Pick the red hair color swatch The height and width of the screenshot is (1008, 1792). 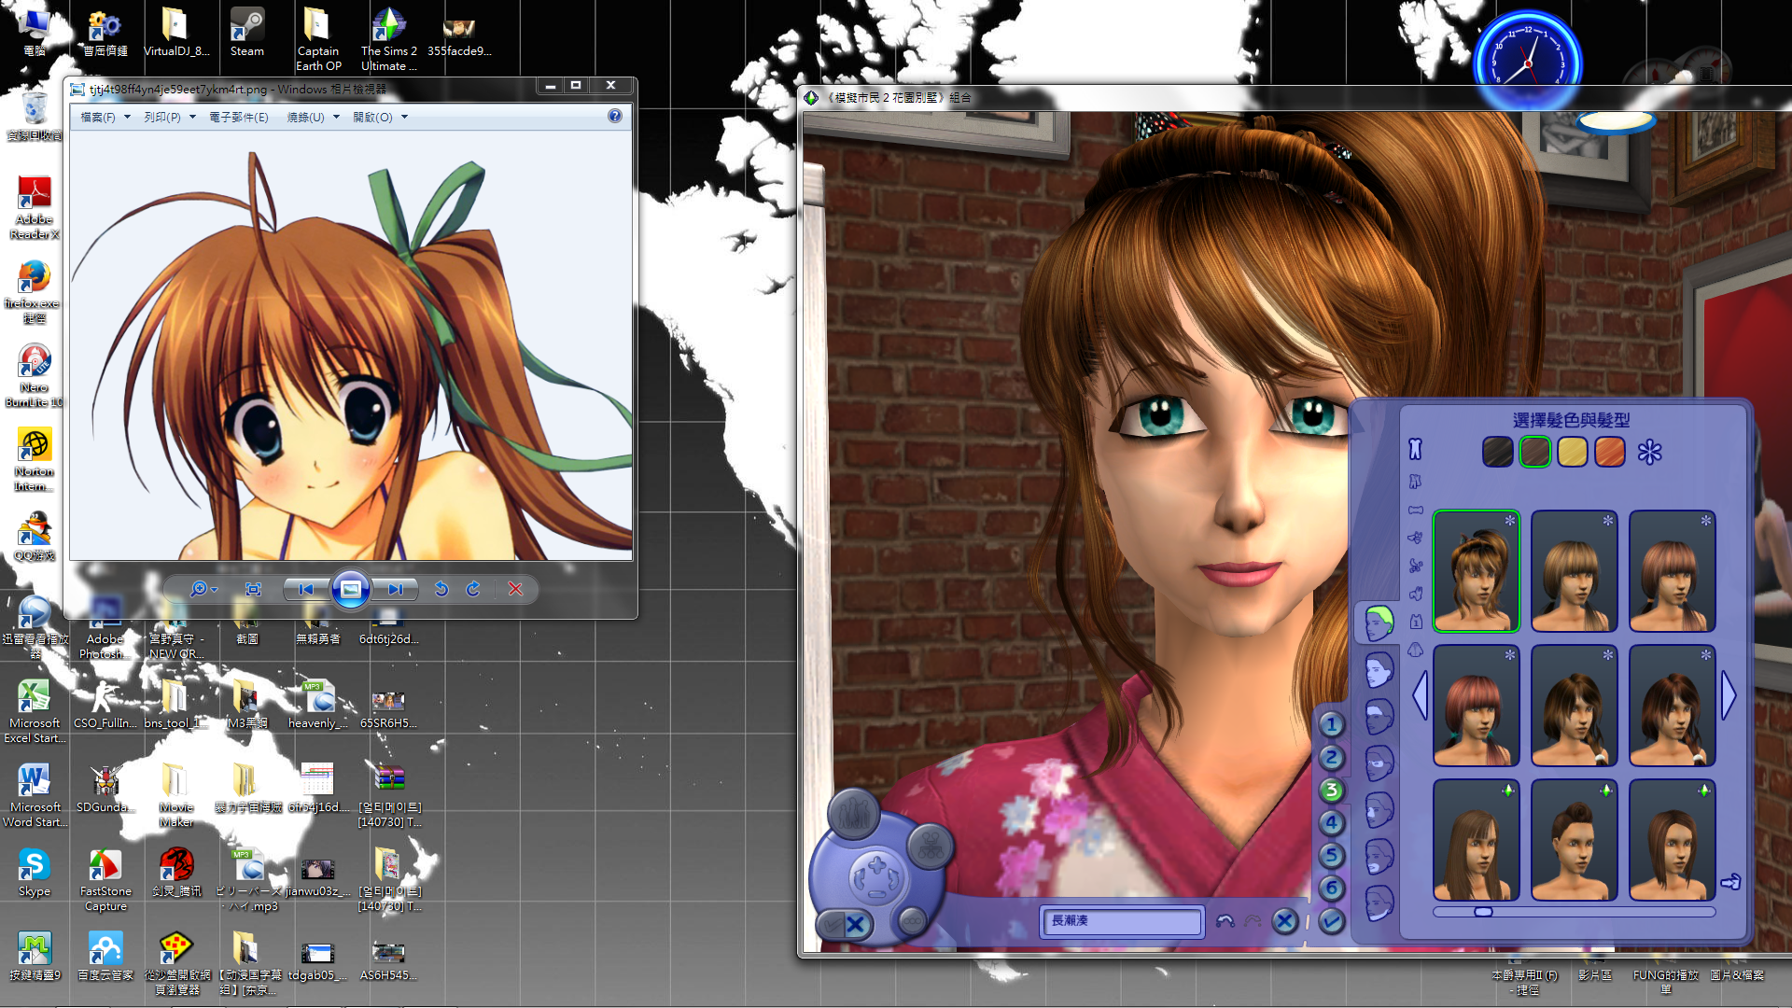1609,453
